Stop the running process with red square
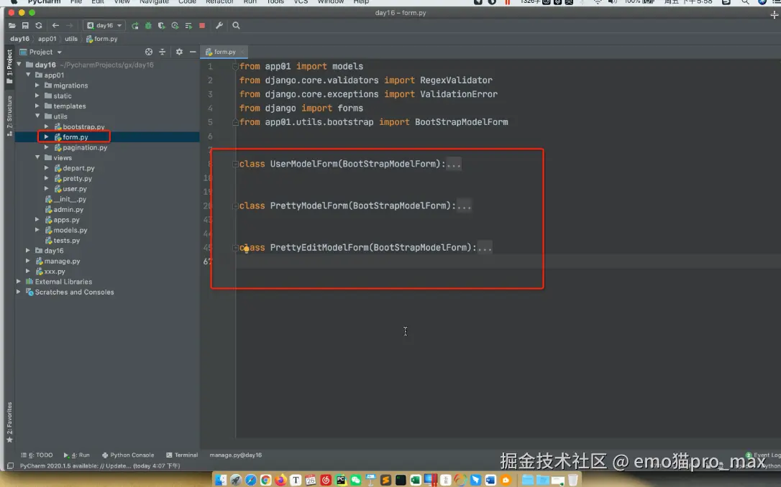This screenshot has width=781, height=487. point(202,25)
